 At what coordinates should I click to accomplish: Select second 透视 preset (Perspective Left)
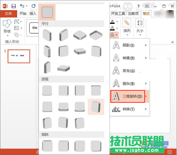tap(64, 90)
